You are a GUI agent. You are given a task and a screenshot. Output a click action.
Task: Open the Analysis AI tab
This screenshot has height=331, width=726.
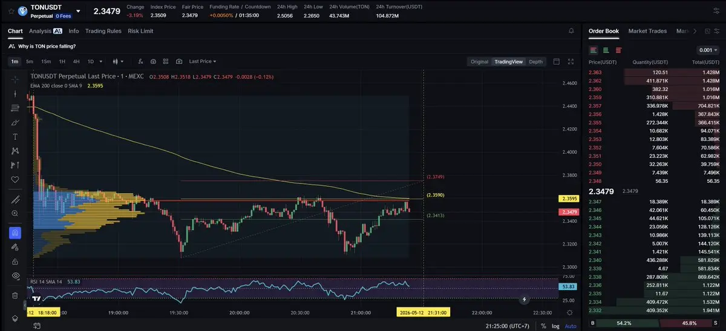(x=45, y=31)
